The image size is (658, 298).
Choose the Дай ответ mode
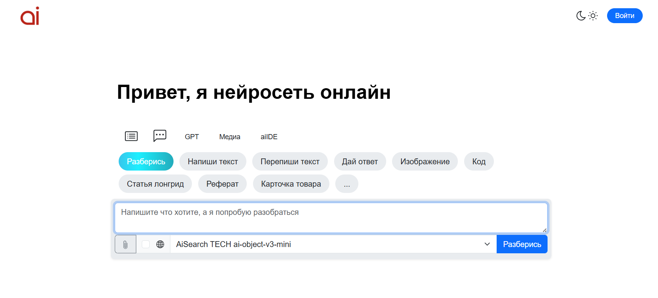coord(360,162)
